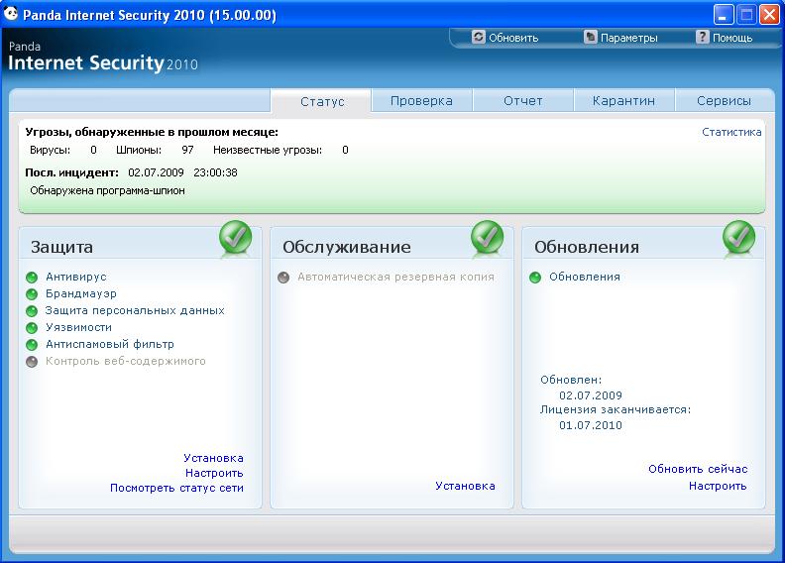The width and height of the screenshot is (785, 563).
Task: Open the Проверка tab
Action: tap(421, 100)
